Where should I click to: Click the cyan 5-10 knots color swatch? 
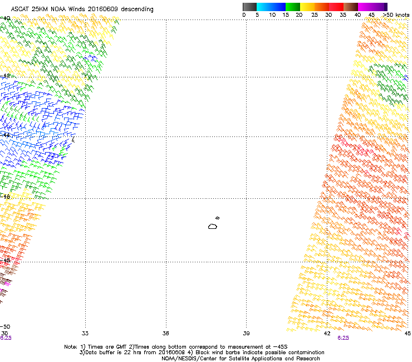264,7
